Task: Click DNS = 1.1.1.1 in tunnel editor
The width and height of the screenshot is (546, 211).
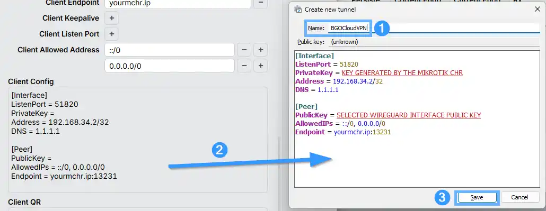Action: tap(317, 90)
